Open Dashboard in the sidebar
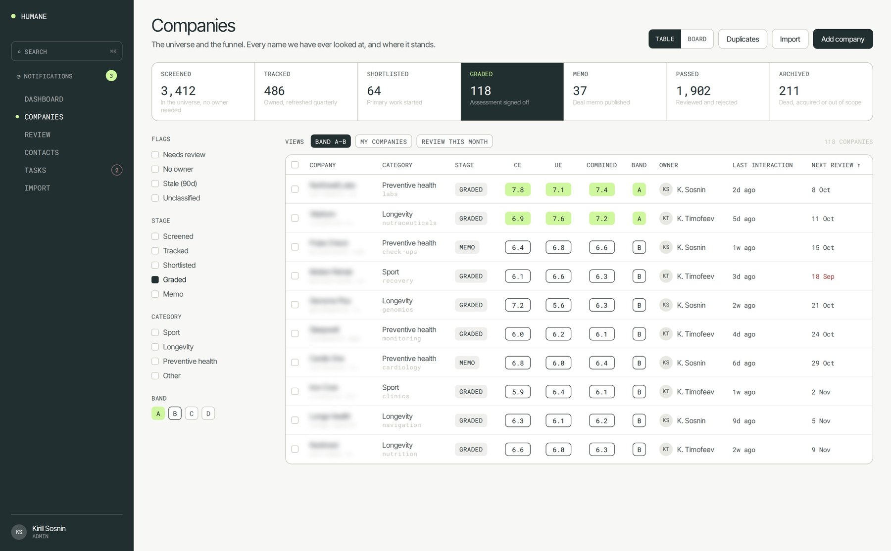This screenshot has width=891, height=551. (44, 99)
